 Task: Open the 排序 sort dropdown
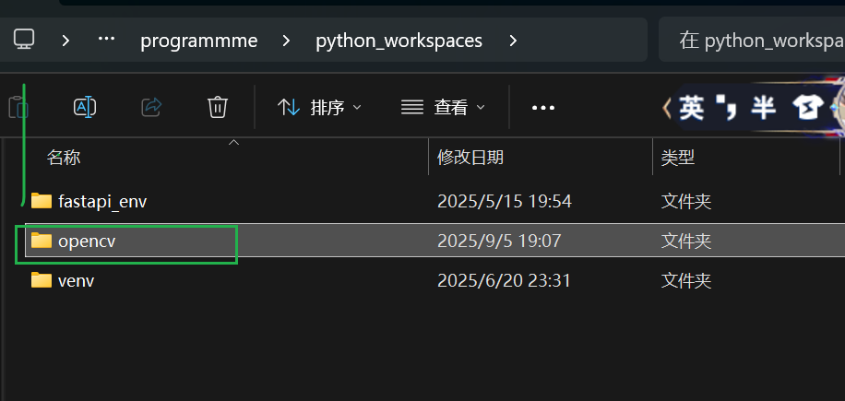pyautogui.click(x=319, y=108)
